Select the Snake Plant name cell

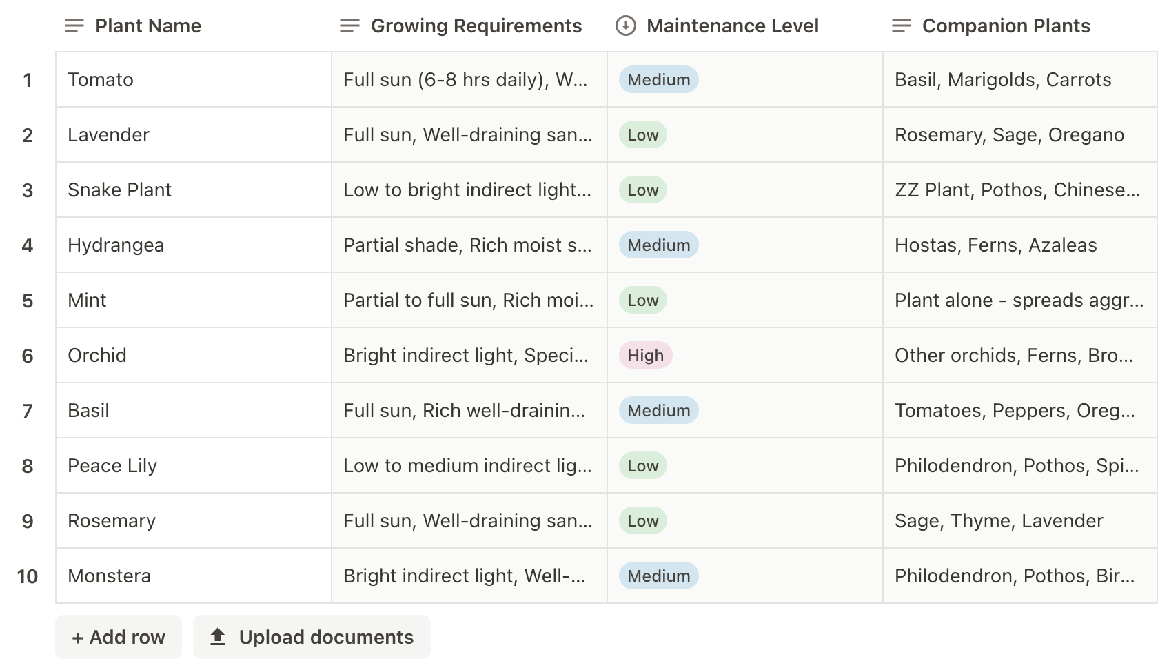pyautogui.click(x=194, y=190)
